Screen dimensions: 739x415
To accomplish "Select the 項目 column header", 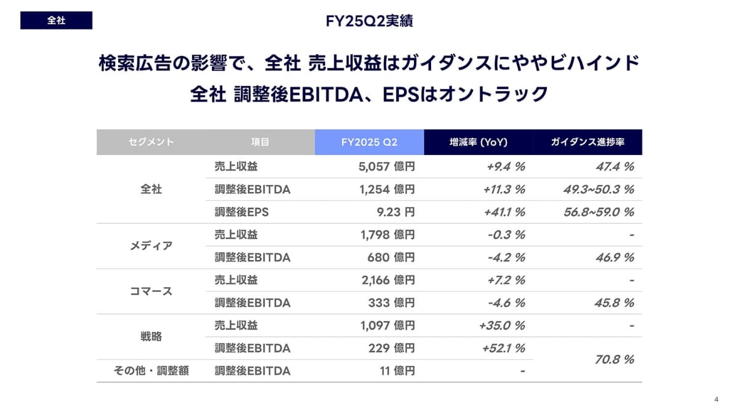I will 260,142.
